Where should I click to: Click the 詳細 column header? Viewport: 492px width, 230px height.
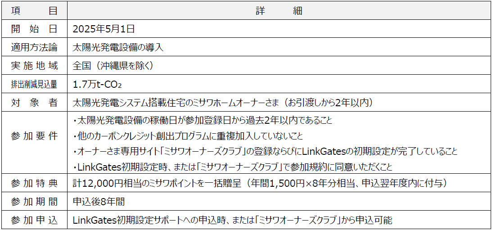pyautogui.click(x=279, y=11)
